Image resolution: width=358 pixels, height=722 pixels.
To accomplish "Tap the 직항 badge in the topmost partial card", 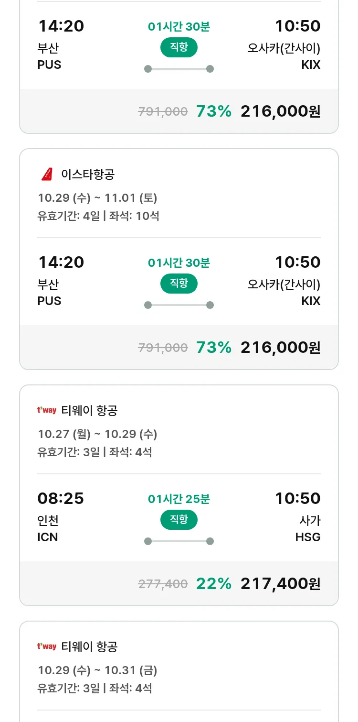I will 179,47.
